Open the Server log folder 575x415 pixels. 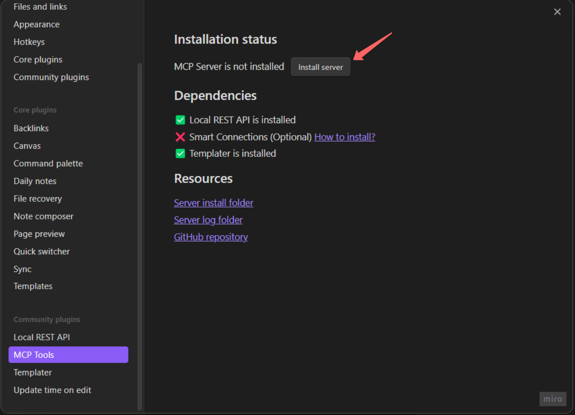tap(208, 219)
